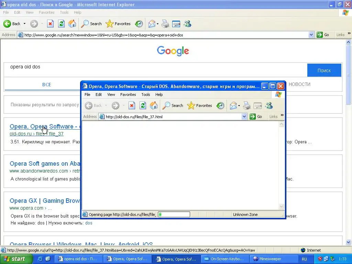The width and height of the screenshot is (352, 264).
Task: Click Mail envelope icon in main window
Action: 152,24
